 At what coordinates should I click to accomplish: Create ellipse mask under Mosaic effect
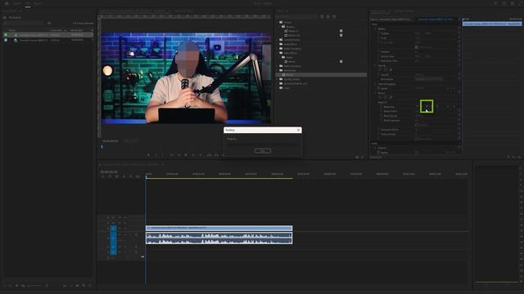pyautogui.click(x=380, y=98)
